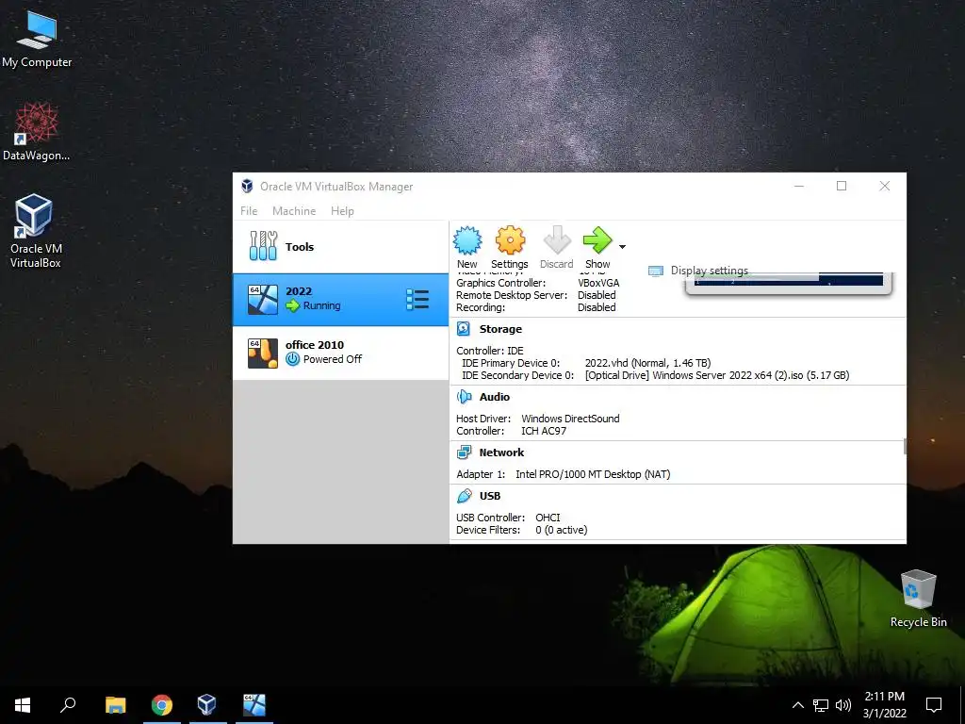Select the office 2010 Powered Off entry

pos(340,354)
